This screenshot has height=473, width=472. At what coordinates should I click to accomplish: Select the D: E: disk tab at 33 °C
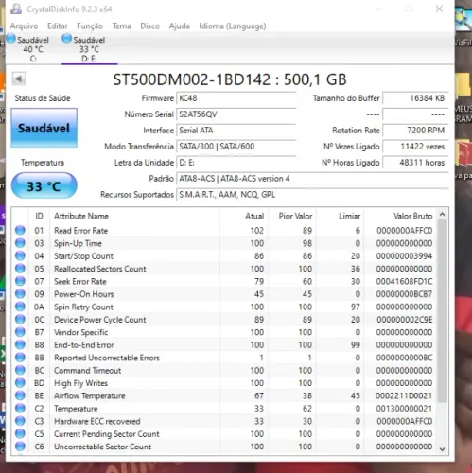(89, 49)
